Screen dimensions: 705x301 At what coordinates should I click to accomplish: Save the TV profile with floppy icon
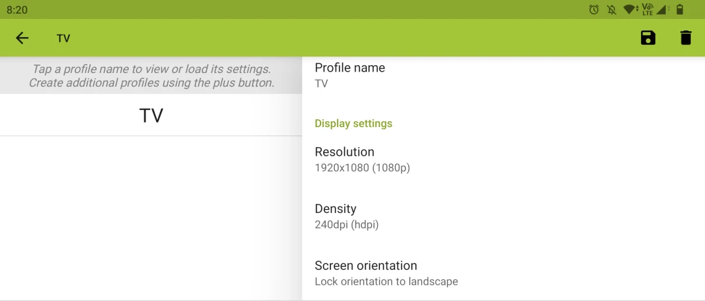pyautogui.click(x=648, y=38)
